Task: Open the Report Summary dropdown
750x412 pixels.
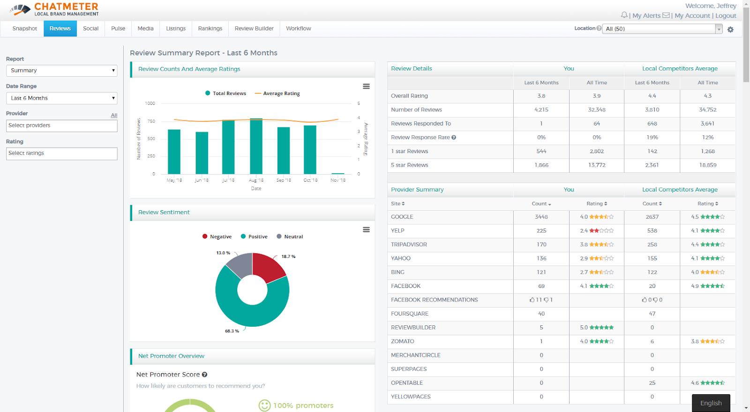Action: (61, 71)
